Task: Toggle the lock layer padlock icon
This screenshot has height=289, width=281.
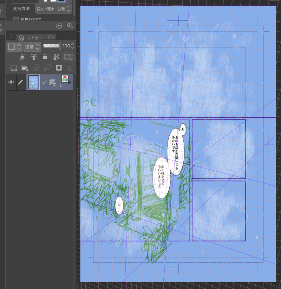Action: 45,57
